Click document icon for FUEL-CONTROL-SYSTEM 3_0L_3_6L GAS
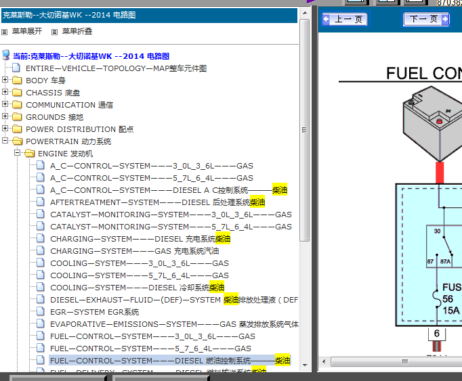The width and height of the screenshot is (462, 381). (x=41, y=336)
